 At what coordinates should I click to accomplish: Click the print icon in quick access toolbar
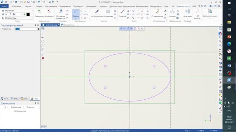(34, 2)
